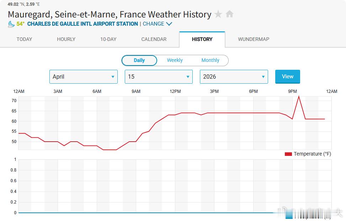Click the Charles de Gaulle station link

pos(82,24)
